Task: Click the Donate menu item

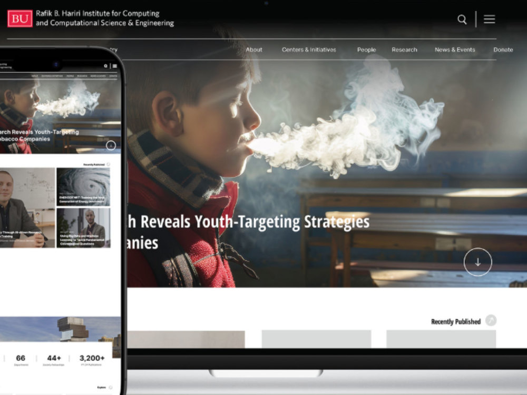Action: tap(503, 50)
